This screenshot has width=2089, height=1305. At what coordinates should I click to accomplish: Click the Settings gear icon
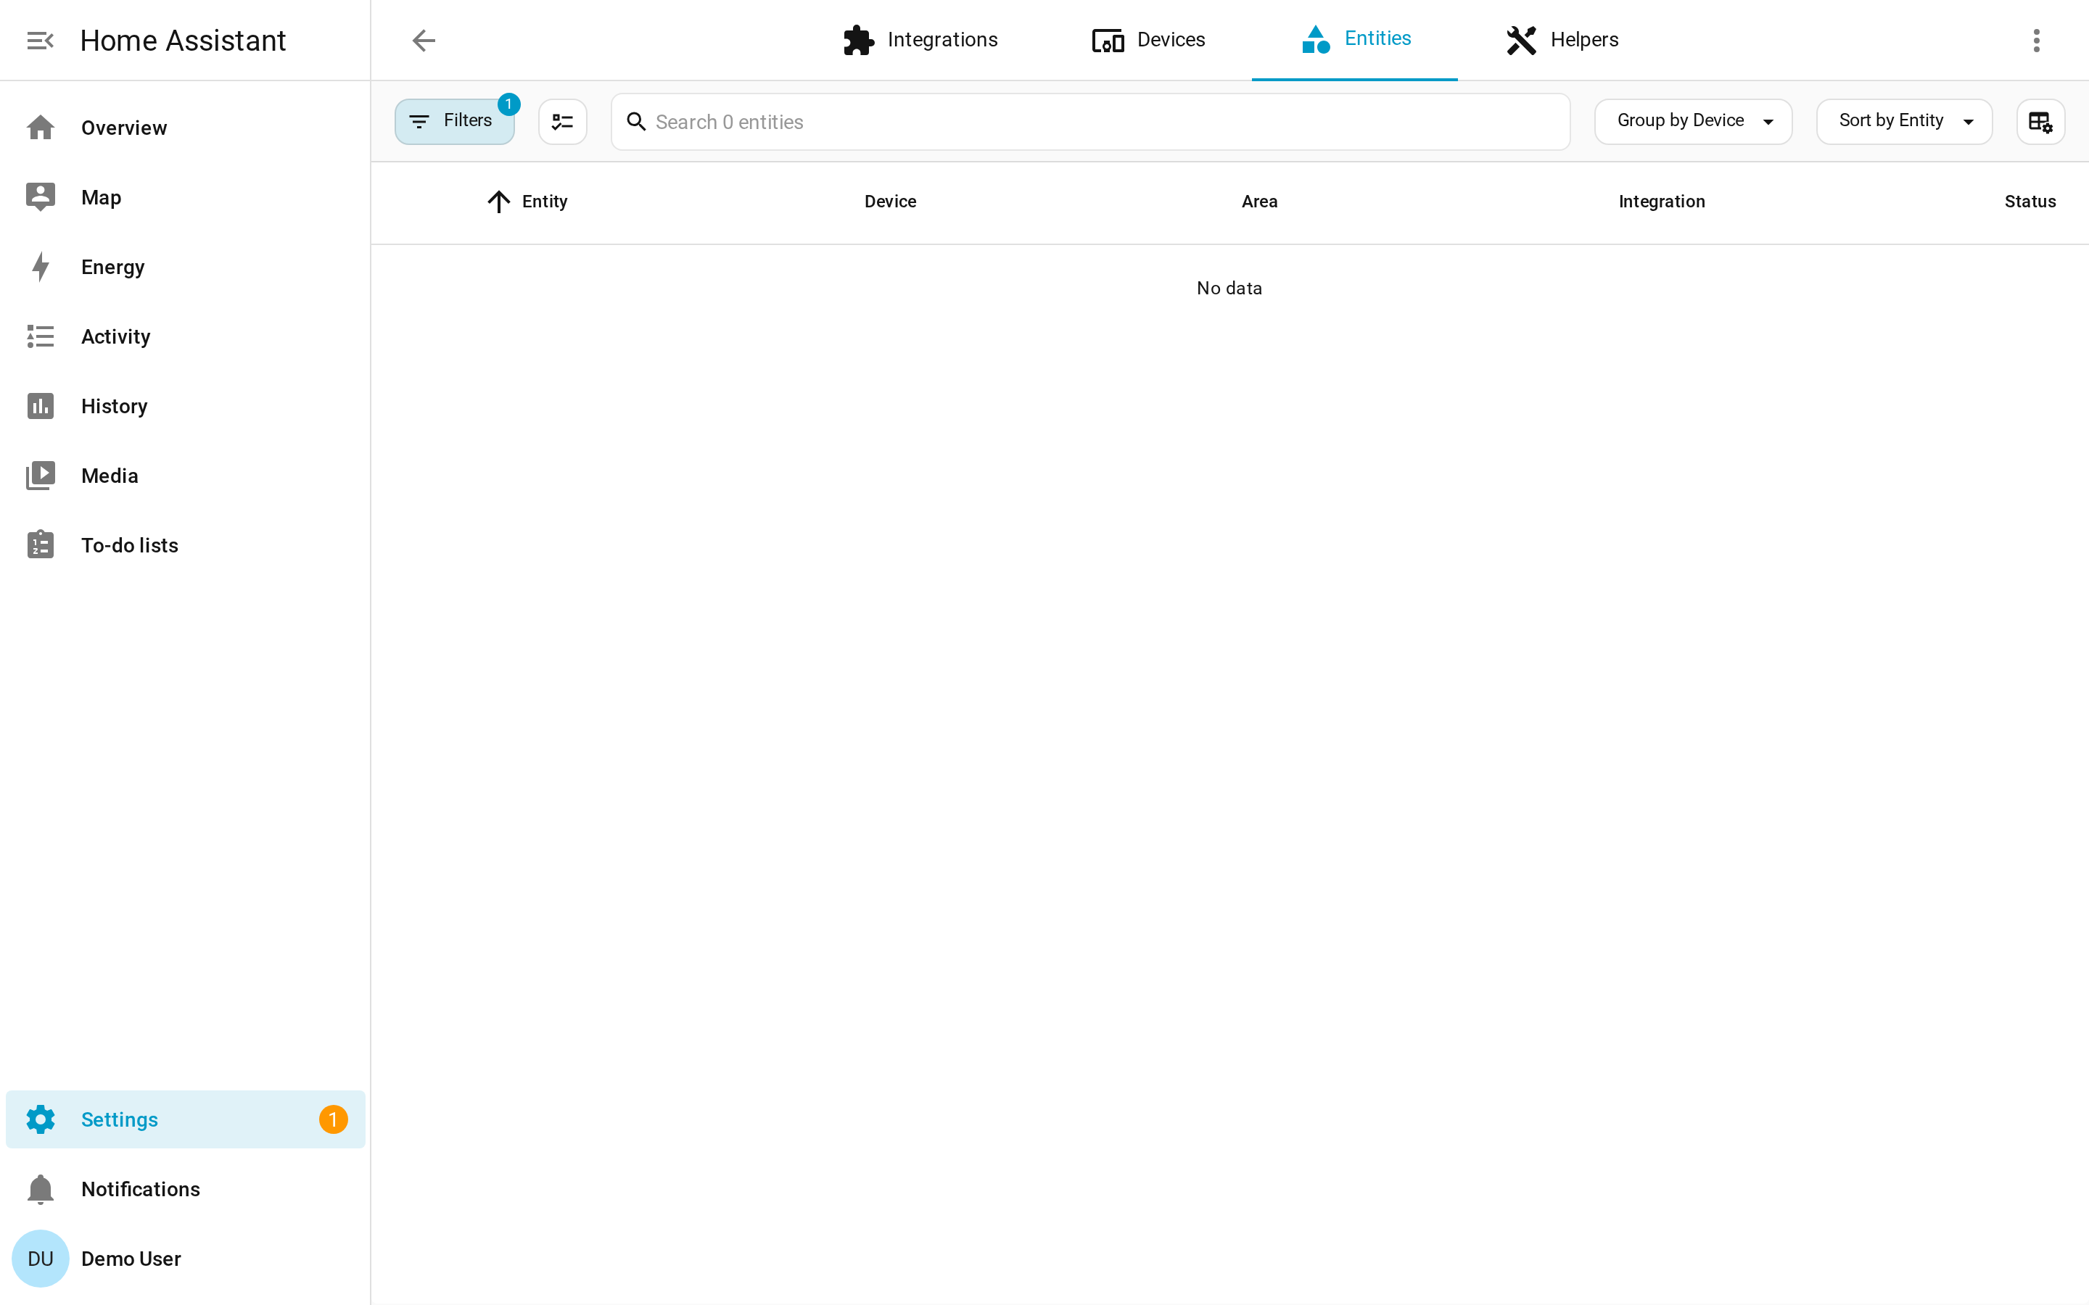coord(41,1119)
